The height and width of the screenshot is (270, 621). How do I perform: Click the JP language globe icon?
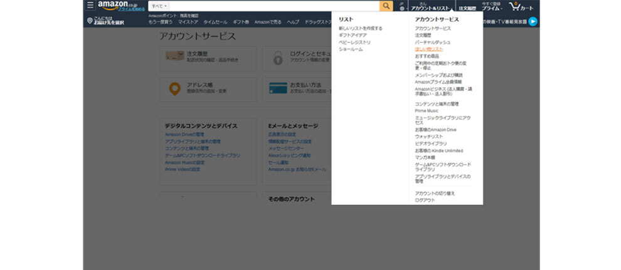point(401,8)
